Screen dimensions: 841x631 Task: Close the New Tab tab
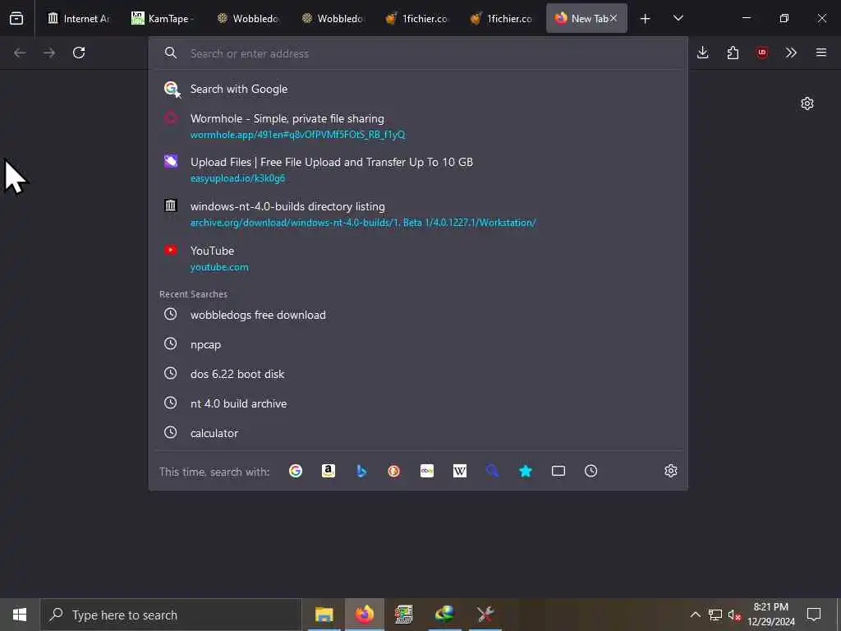pyautogui.click(x=614, y=18)
